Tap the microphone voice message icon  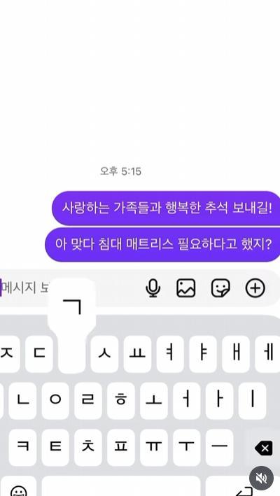coord(153,288)
